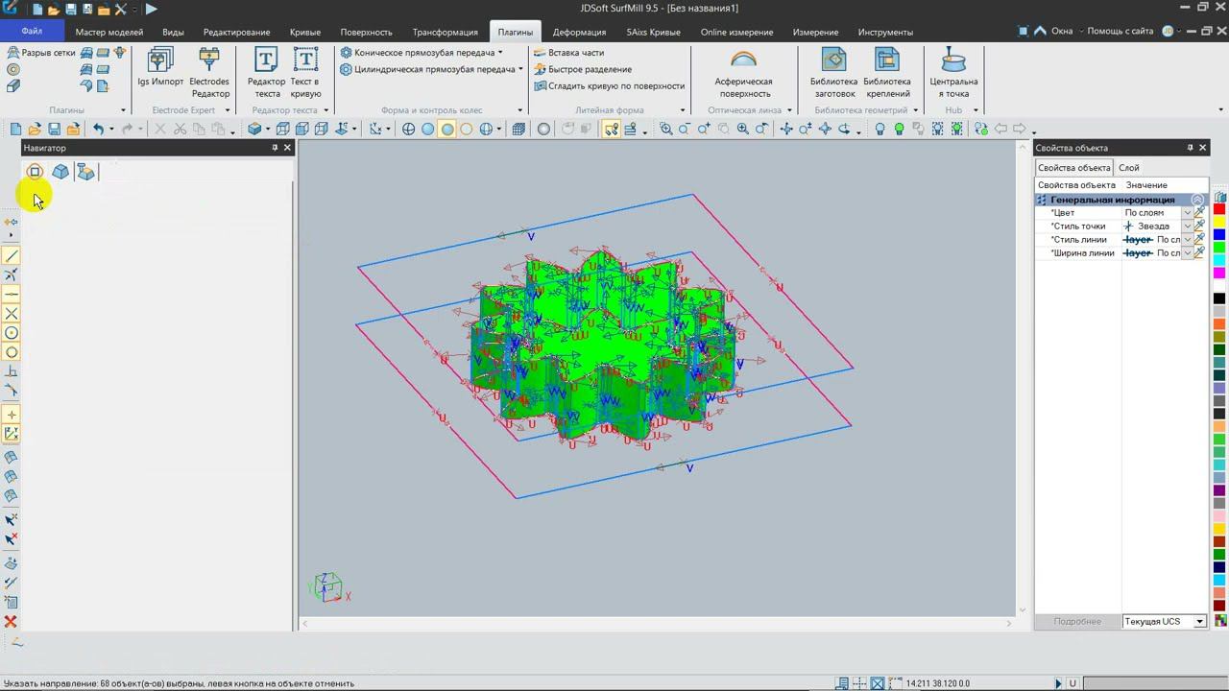Click Сгладить кривую по поверхности
Image resolution: width=1229 pixels, height=691 pixels.
[615, 85]
